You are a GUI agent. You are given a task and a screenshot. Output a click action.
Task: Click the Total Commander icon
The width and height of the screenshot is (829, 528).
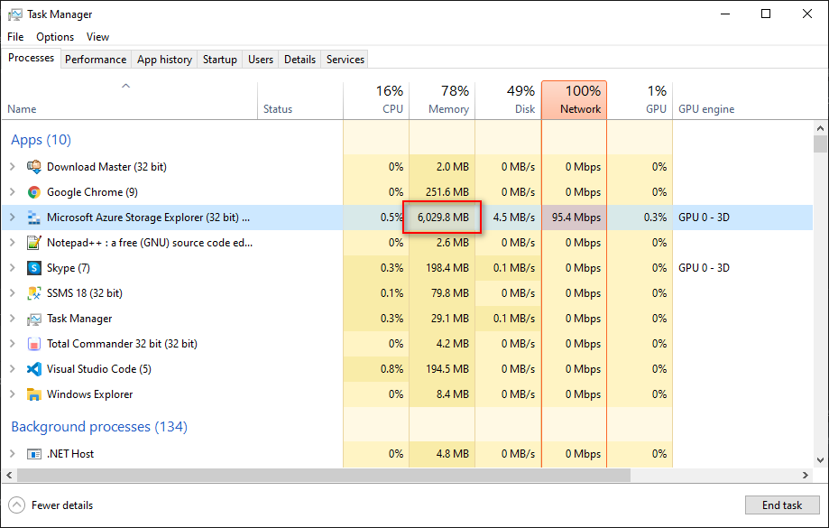pyautogui.click(x=34, y=344)
